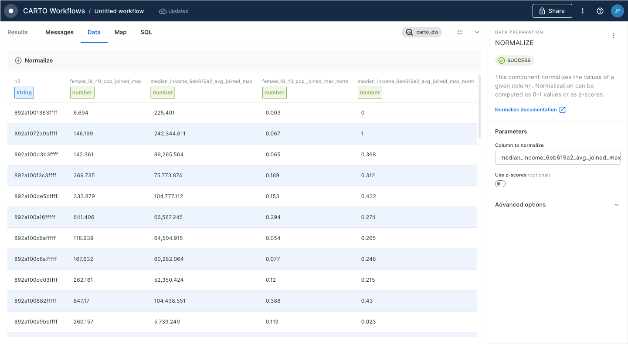
Task: Click the CARTO logo home icon
Action: (11, 11)
